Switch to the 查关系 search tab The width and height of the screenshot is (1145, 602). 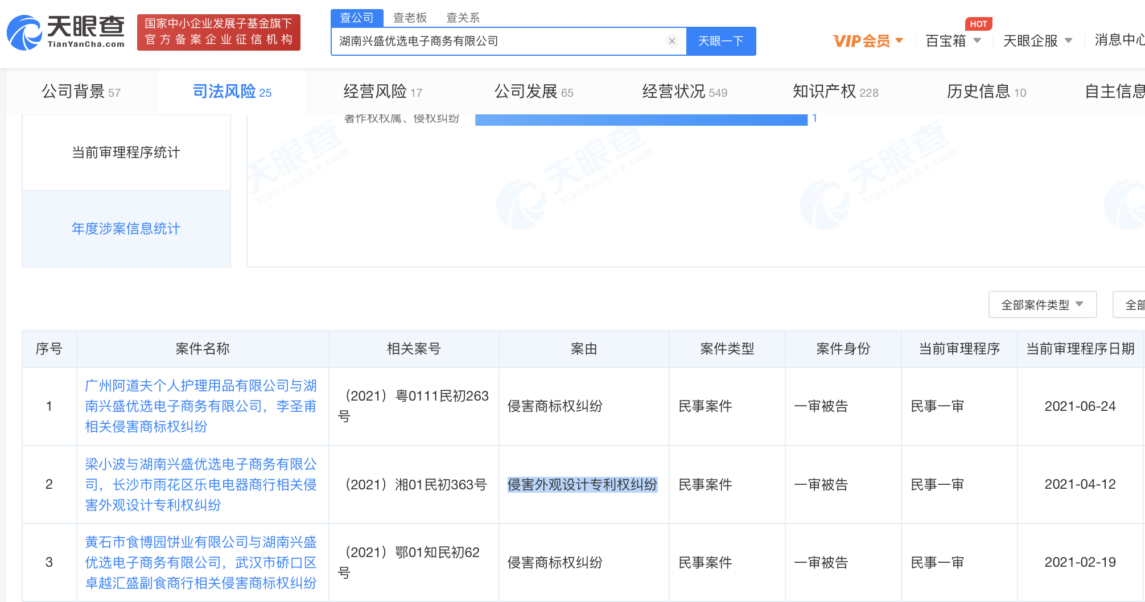coord(463,18)
